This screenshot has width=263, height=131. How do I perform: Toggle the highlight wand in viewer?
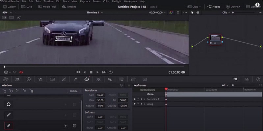pos(18,17)
